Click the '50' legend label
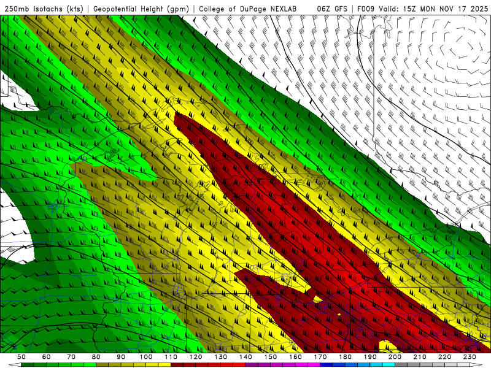 [x=21, y=357]
